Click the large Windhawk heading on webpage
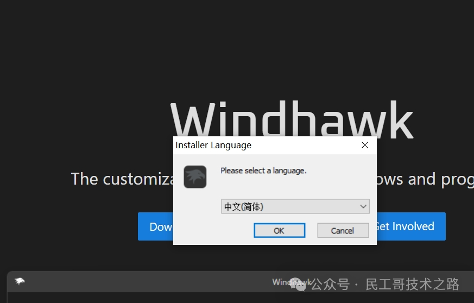The width and height of the screenshot is (474, 303). (x=292, y=119)
